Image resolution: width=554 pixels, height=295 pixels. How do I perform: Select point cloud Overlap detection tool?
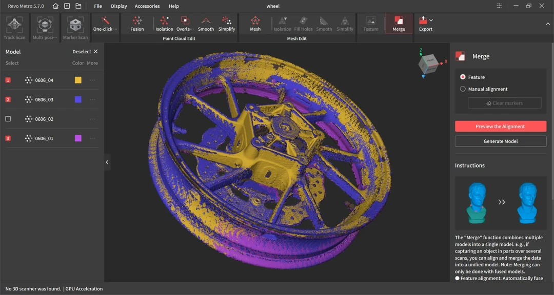(185, 24)
